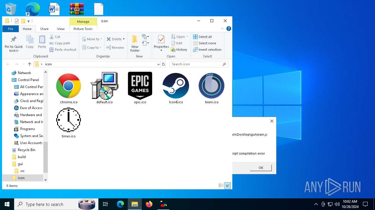Select the Icon6.ico Steam icon file
The image size is (375, 210).
(176, 88)
